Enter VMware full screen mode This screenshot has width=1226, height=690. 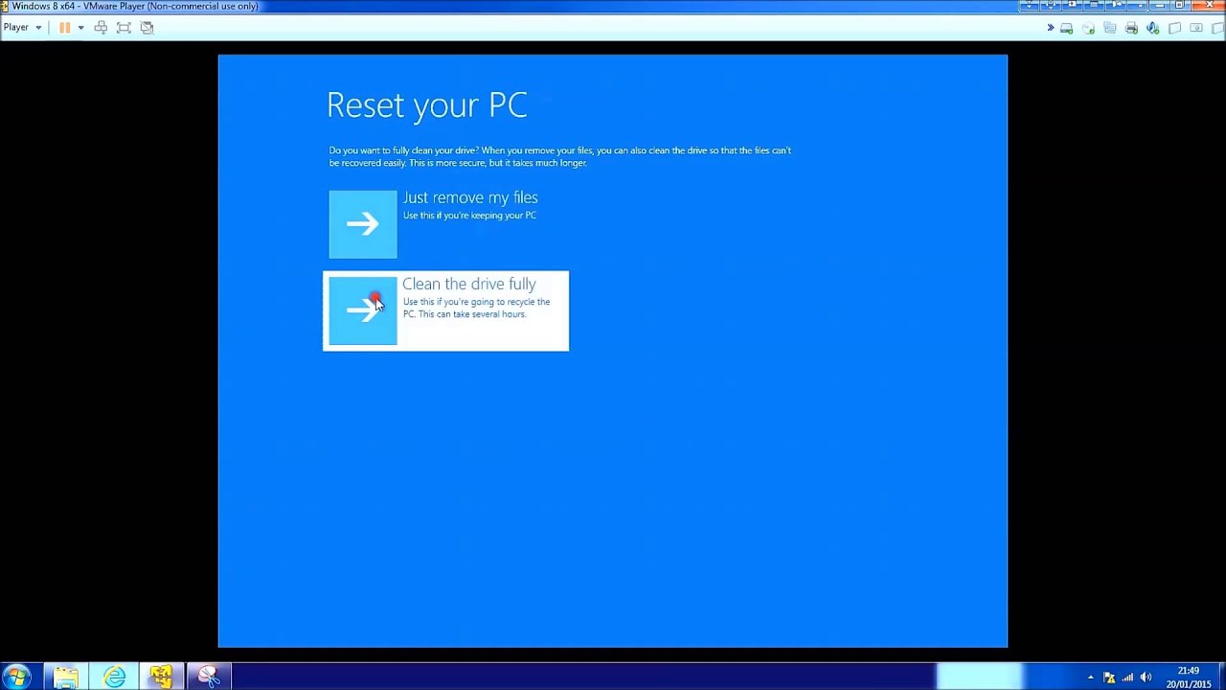124,28
